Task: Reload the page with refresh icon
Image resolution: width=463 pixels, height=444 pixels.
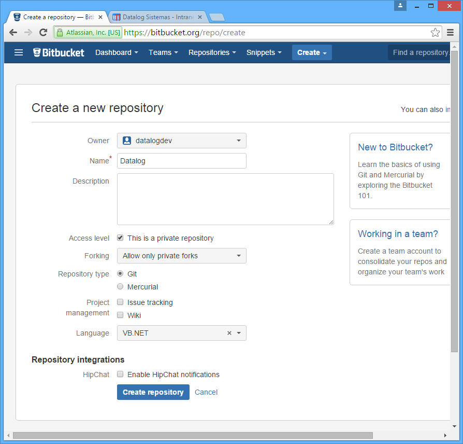Action: [x=44, y=33]
